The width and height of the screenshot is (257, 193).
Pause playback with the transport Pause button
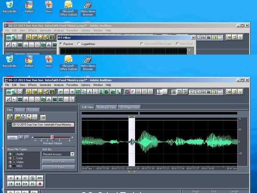pyautogui.click(x=25, y=178)
